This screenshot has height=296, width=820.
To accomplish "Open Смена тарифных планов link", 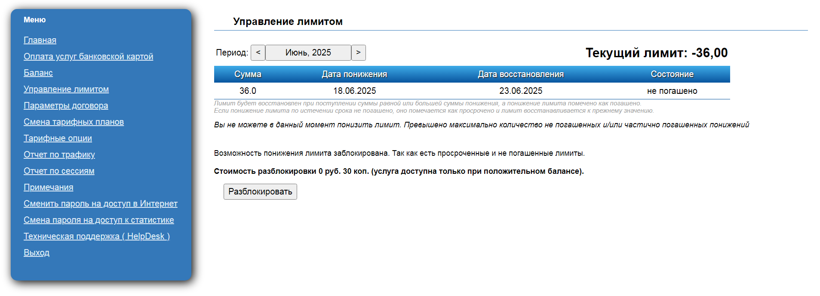I will click(x=74, y=122).
